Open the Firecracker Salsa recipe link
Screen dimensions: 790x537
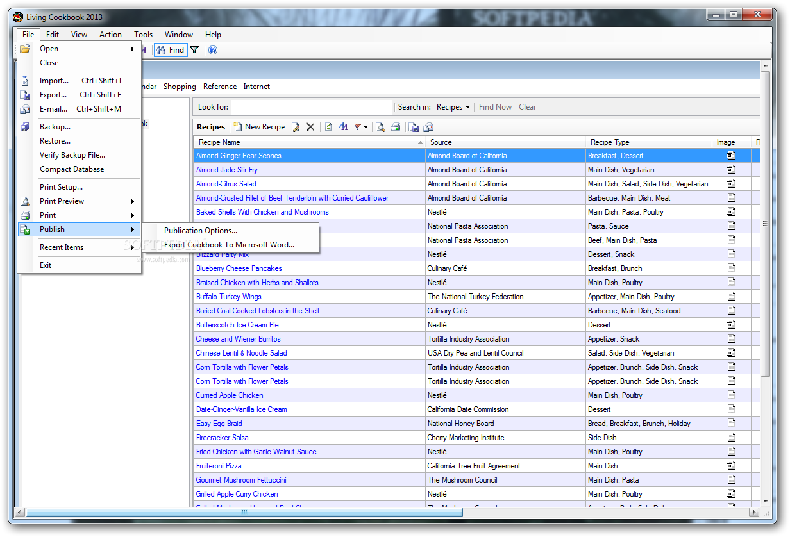coord(222,438)
